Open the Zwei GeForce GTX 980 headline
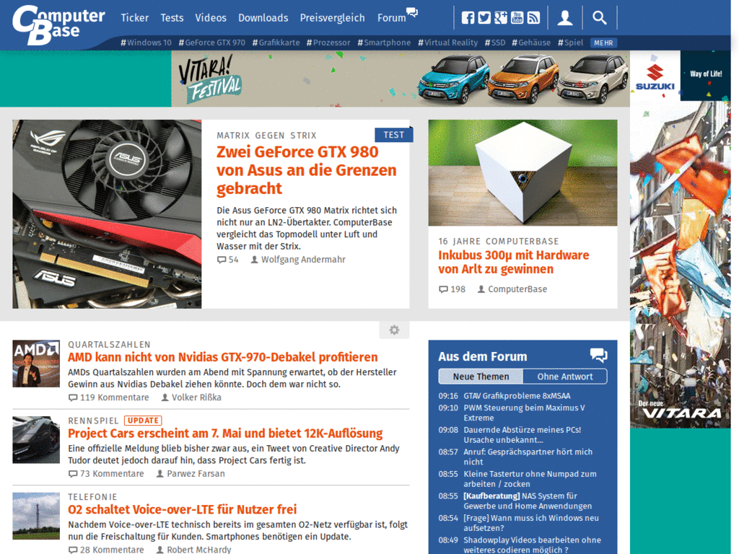 pos(306,170)
